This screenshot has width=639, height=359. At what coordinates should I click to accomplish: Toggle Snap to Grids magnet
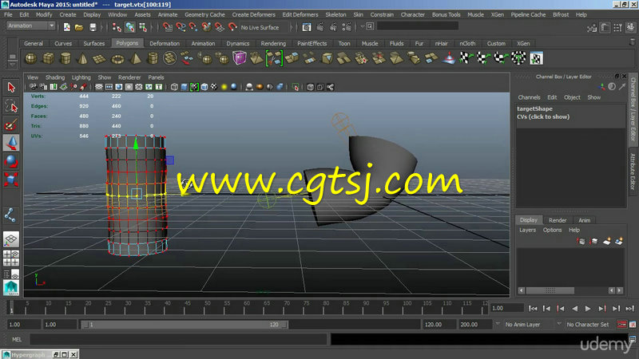pyautogui.click(x=167, y=27)
